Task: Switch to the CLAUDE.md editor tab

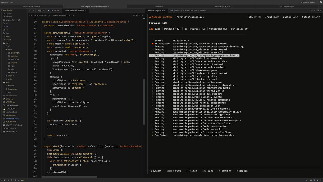Action: 55,10
